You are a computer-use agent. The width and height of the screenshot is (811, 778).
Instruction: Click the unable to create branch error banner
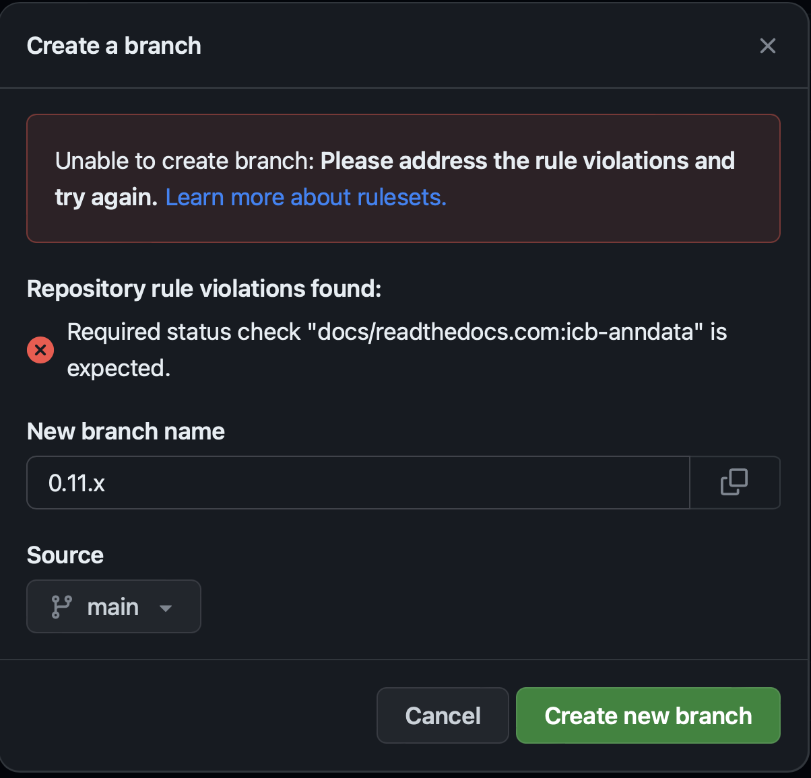403,178
